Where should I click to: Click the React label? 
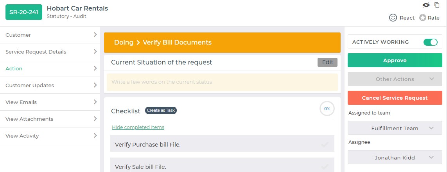407,18
